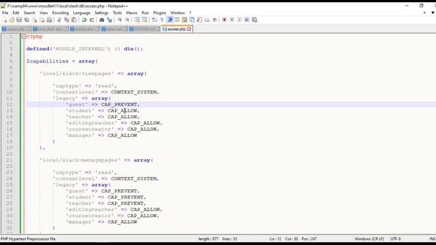Image resolution: width=436 pixels, height=245 pixels.
Task: Open the Function List panel icon
Action: [x=200, y=20]
